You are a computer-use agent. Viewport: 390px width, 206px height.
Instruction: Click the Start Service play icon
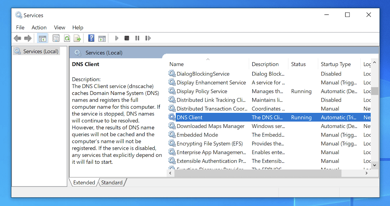[x=117, y=38]
